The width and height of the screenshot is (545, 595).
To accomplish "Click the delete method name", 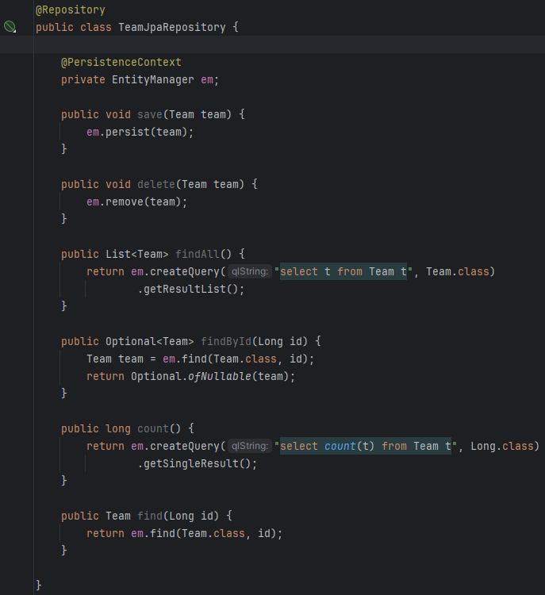I will tap(156, 184).
